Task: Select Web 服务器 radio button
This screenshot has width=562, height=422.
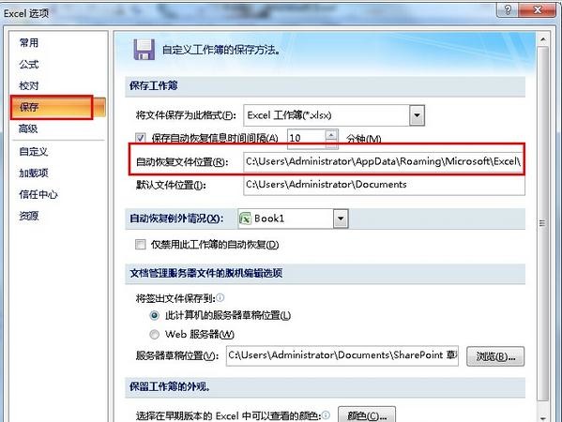Action: (154, 334)
